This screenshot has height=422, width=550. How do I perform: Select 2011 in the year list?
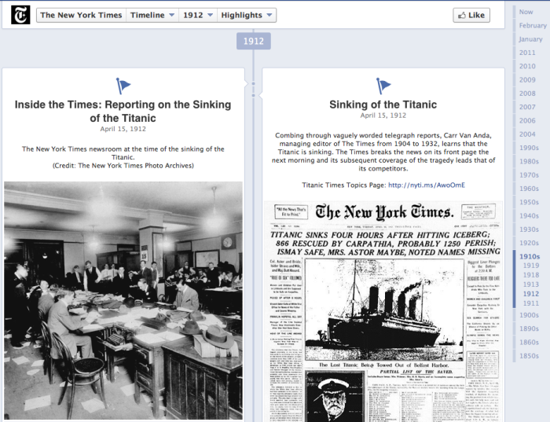(527, 53)
